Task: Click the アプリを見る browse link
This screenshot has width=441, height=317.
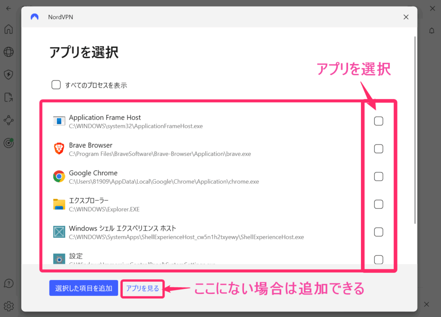Action: pos(142,288)
